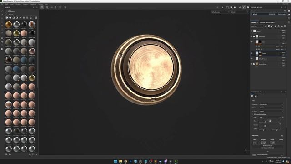Add a folder in Layers toolbar
The image size is (291, 164).
(281, 26)
